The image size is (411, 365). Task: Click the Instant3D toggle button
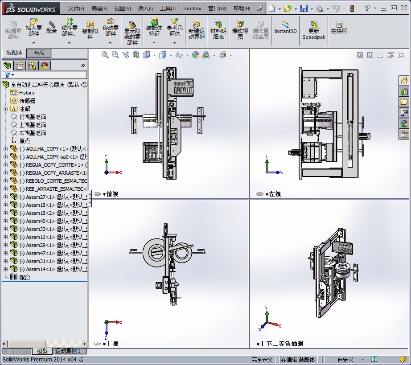(x=285, y=28)
